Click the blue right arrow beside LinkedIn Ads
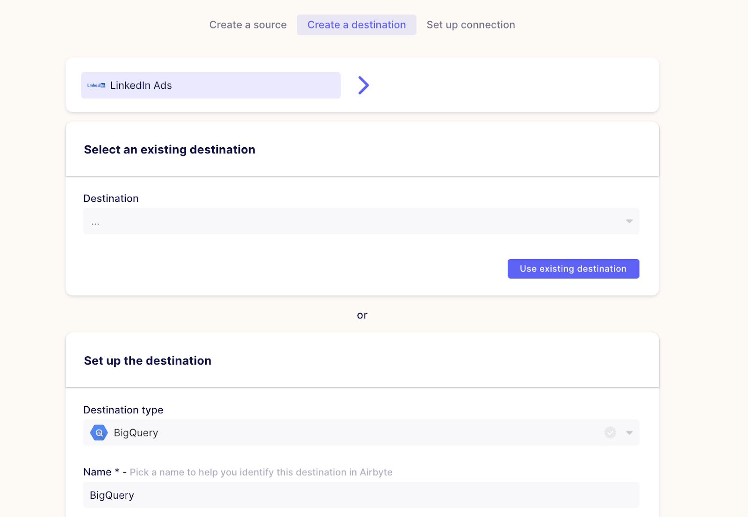This screenshot has width=748, height=517. coord(363,85)
